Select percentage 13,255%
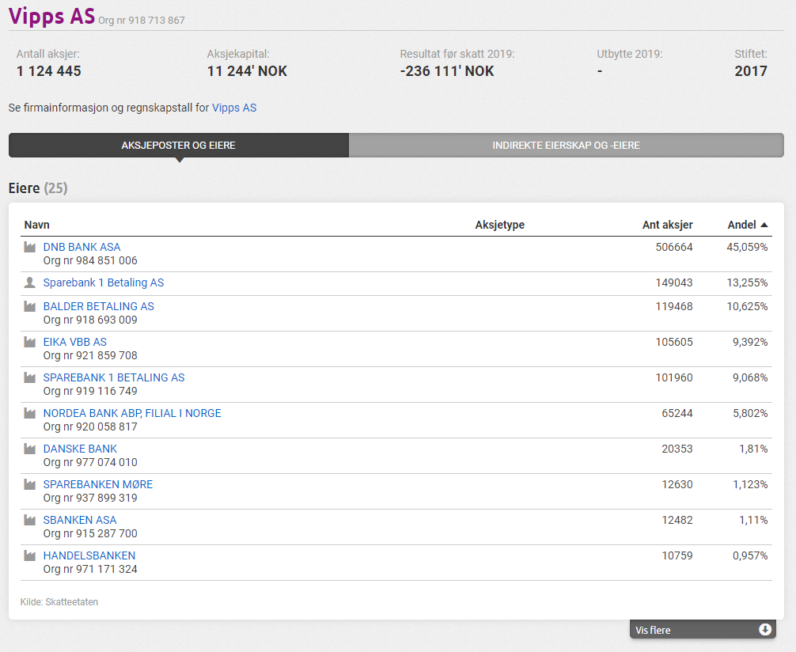The image size is (796, 652). pyautogui.click(x=747, y=282)
